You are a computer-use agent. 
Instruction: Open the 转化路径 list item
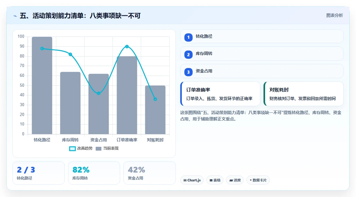[262, 36]
